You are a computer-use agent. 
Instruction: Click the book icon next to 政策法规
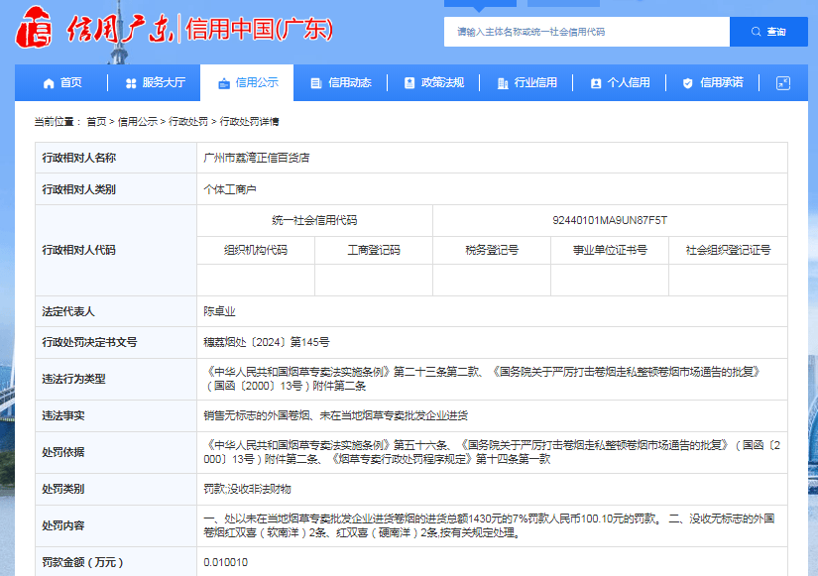click(x=409, y=83)
